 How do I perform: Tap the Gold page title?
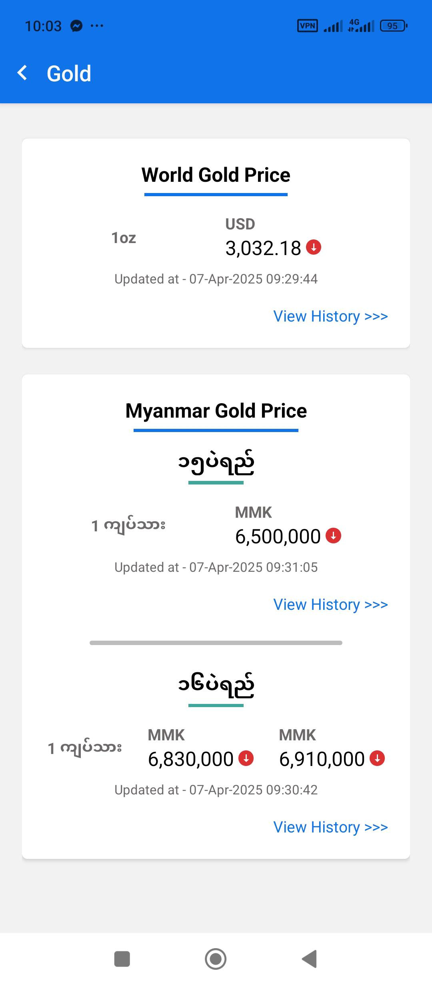point(69,74)
